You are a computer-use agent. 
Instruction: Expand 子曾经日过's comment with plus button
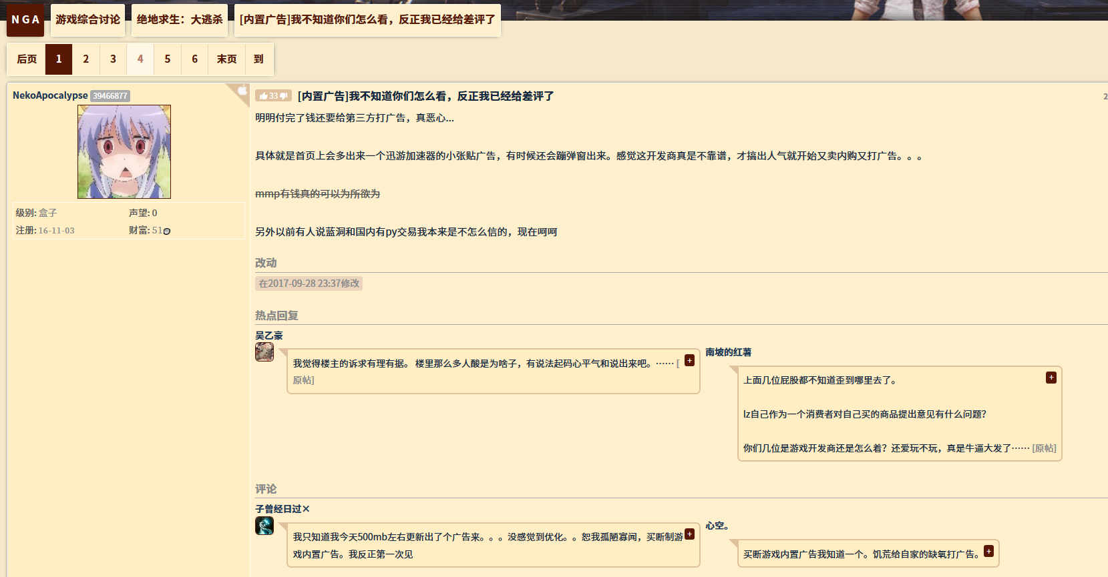coord(690,534)
